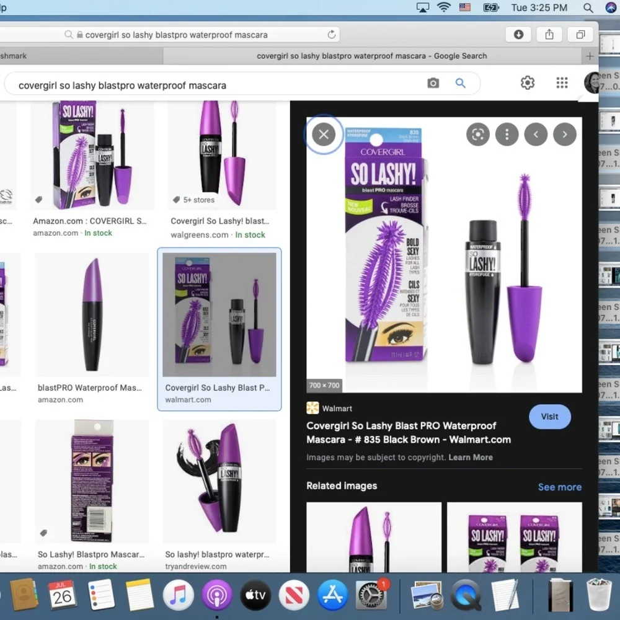This screenshot has width=620, height=620.
Task: Open the Google account avatar
Action: point(591,82)
